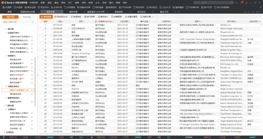Collapse 二级市场 tree node
Image resolution: width=263 pixels, height=139 pixels.
click(x=4, y=106)
